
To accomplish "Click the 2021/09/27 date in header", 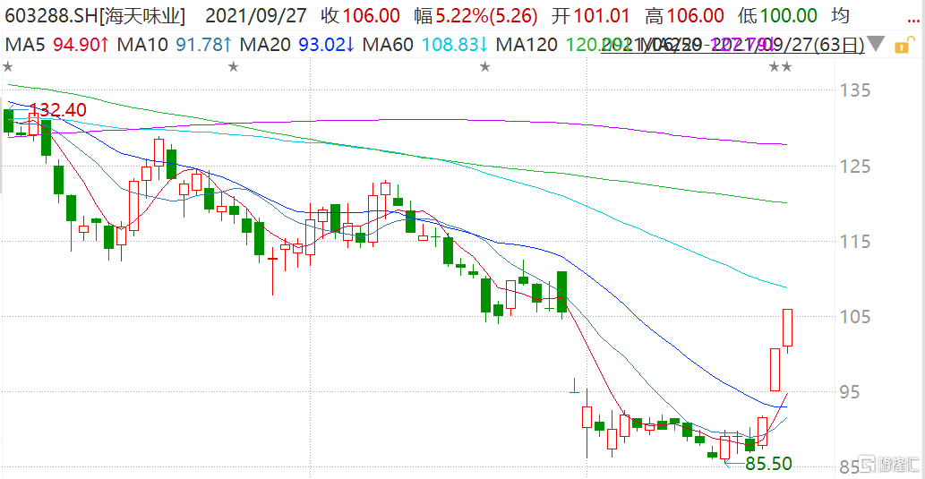I will coord(258,16).
